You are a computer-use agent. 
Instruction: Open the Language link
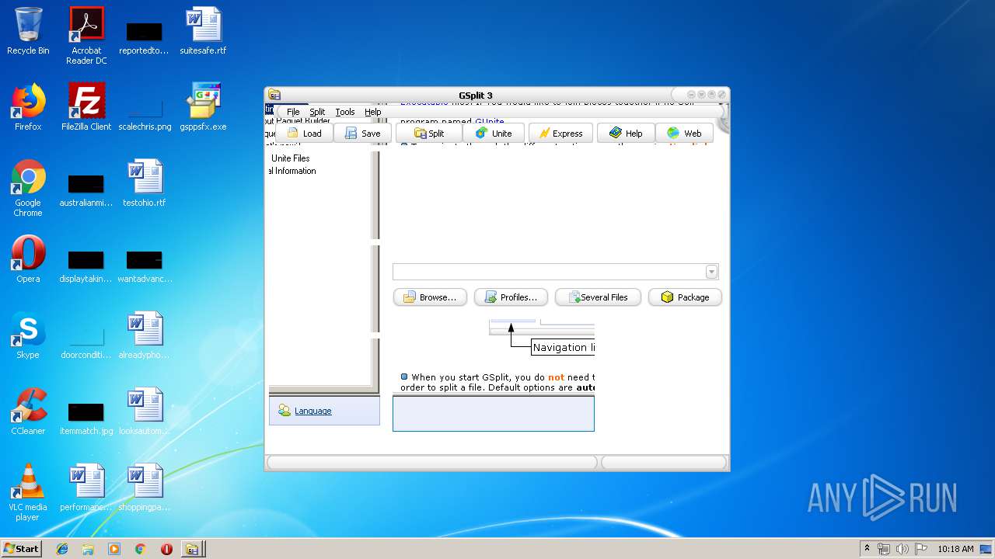(x=313, y=411)
